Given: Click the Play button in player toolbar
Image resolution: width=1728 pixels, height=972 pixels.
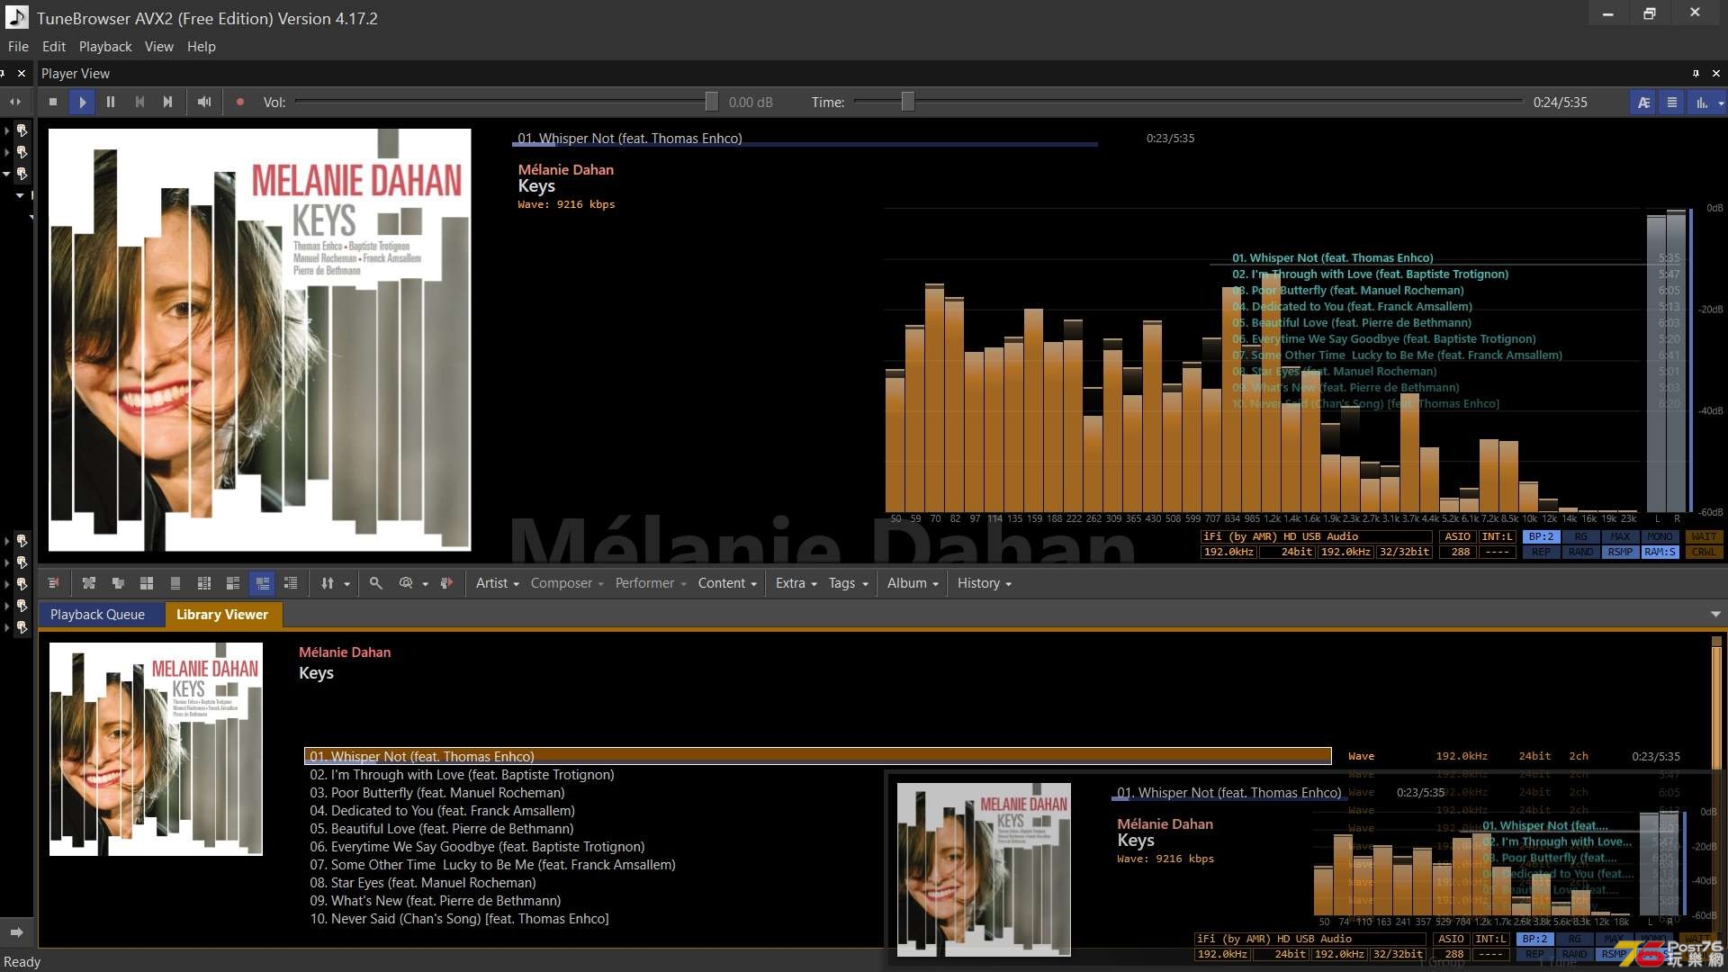Looking at the screenshot, I should [82, 103].
